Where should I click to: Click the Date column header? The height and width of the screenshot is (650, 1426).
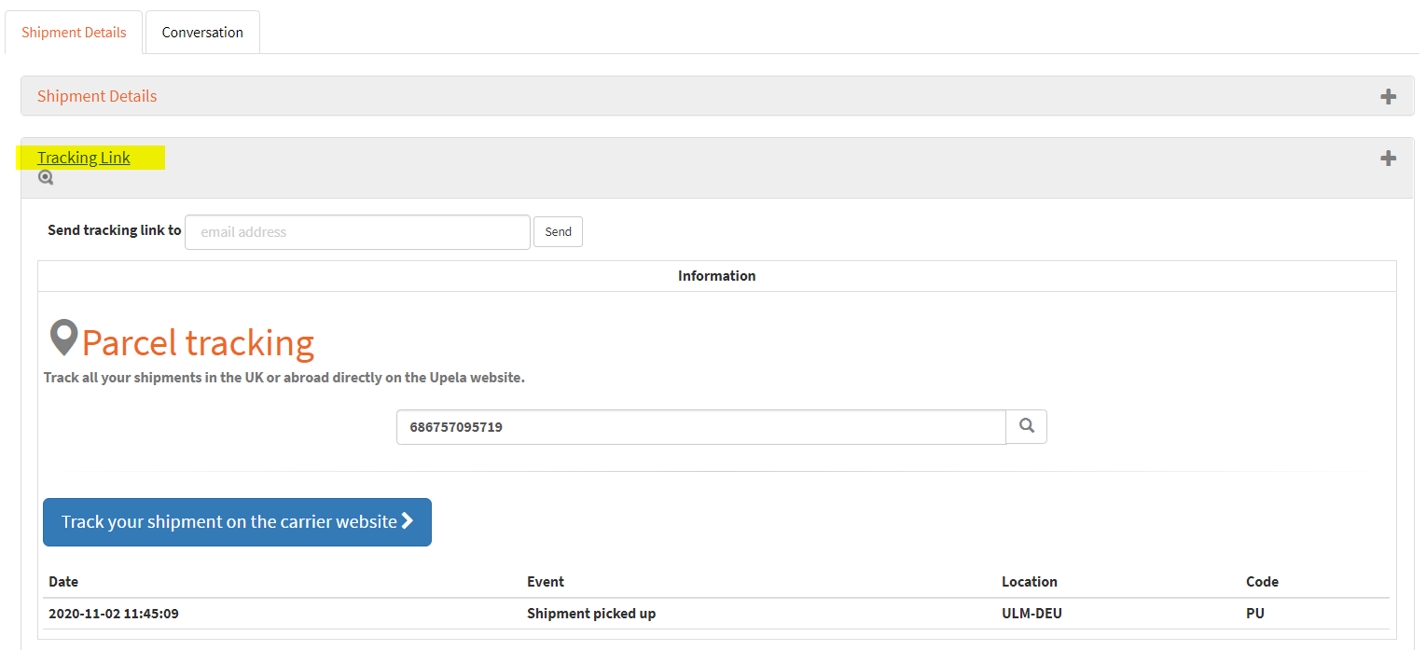(x=63, y=582)
